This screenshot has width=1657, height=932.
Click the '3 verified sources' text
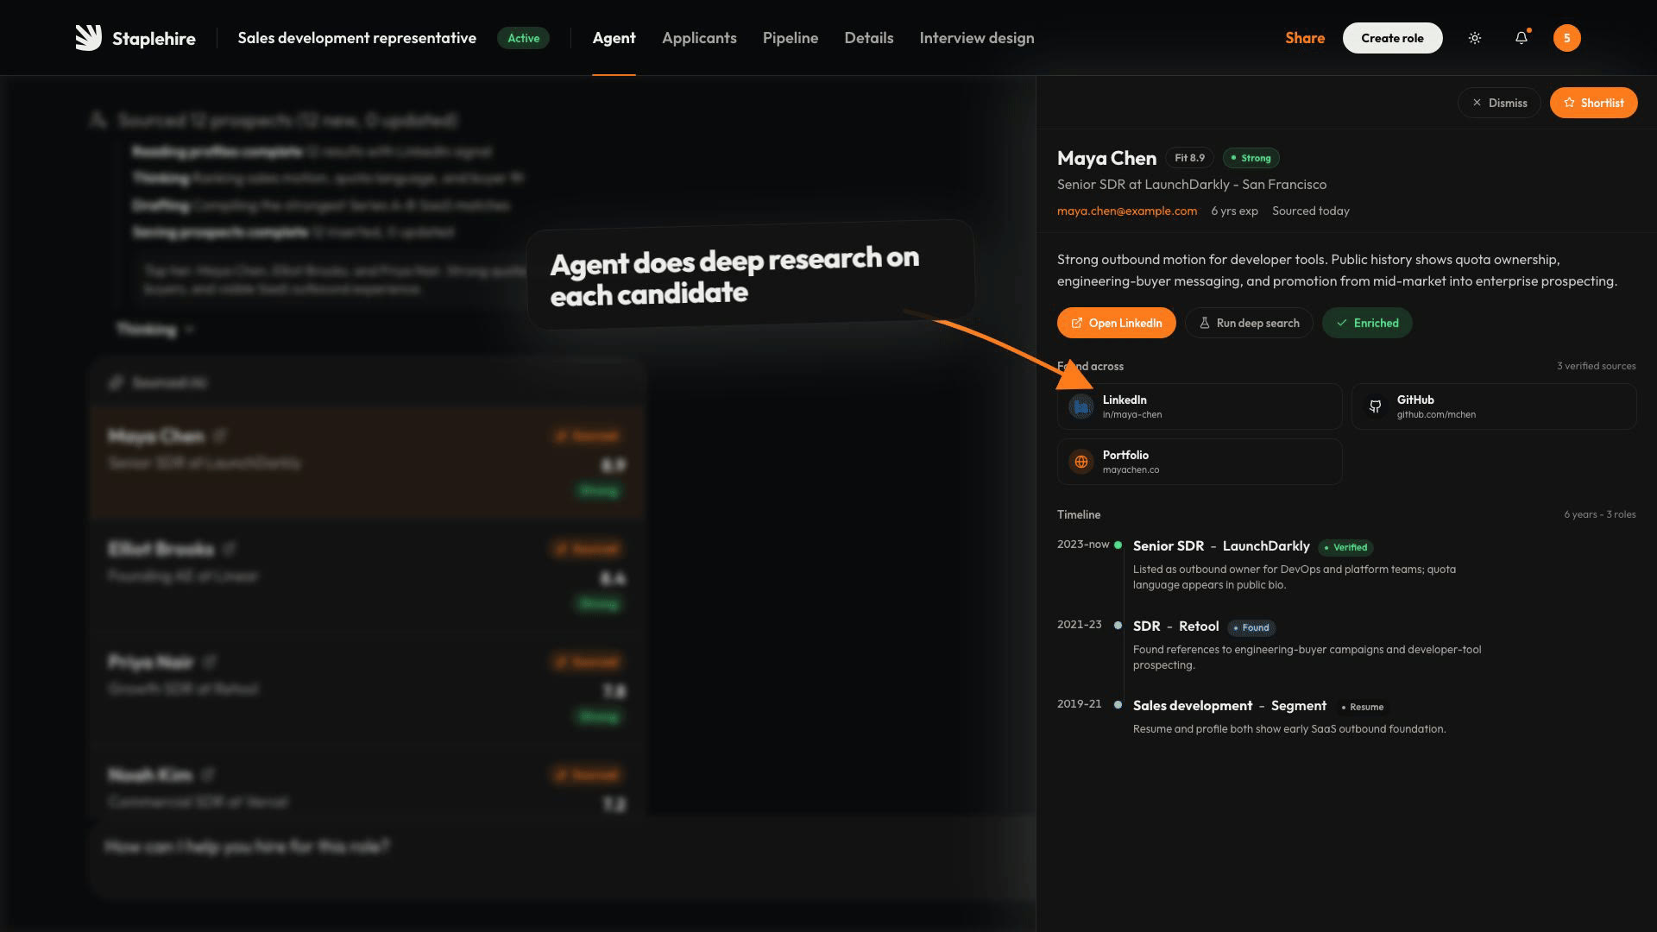tap(1596, 366)
